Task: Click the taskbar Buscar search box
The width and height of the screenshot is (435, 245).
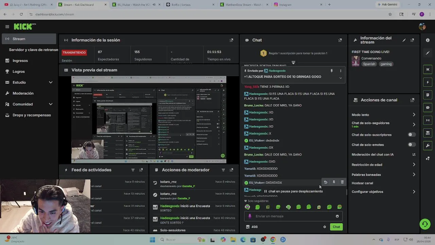Action: [x=182, y=240]
